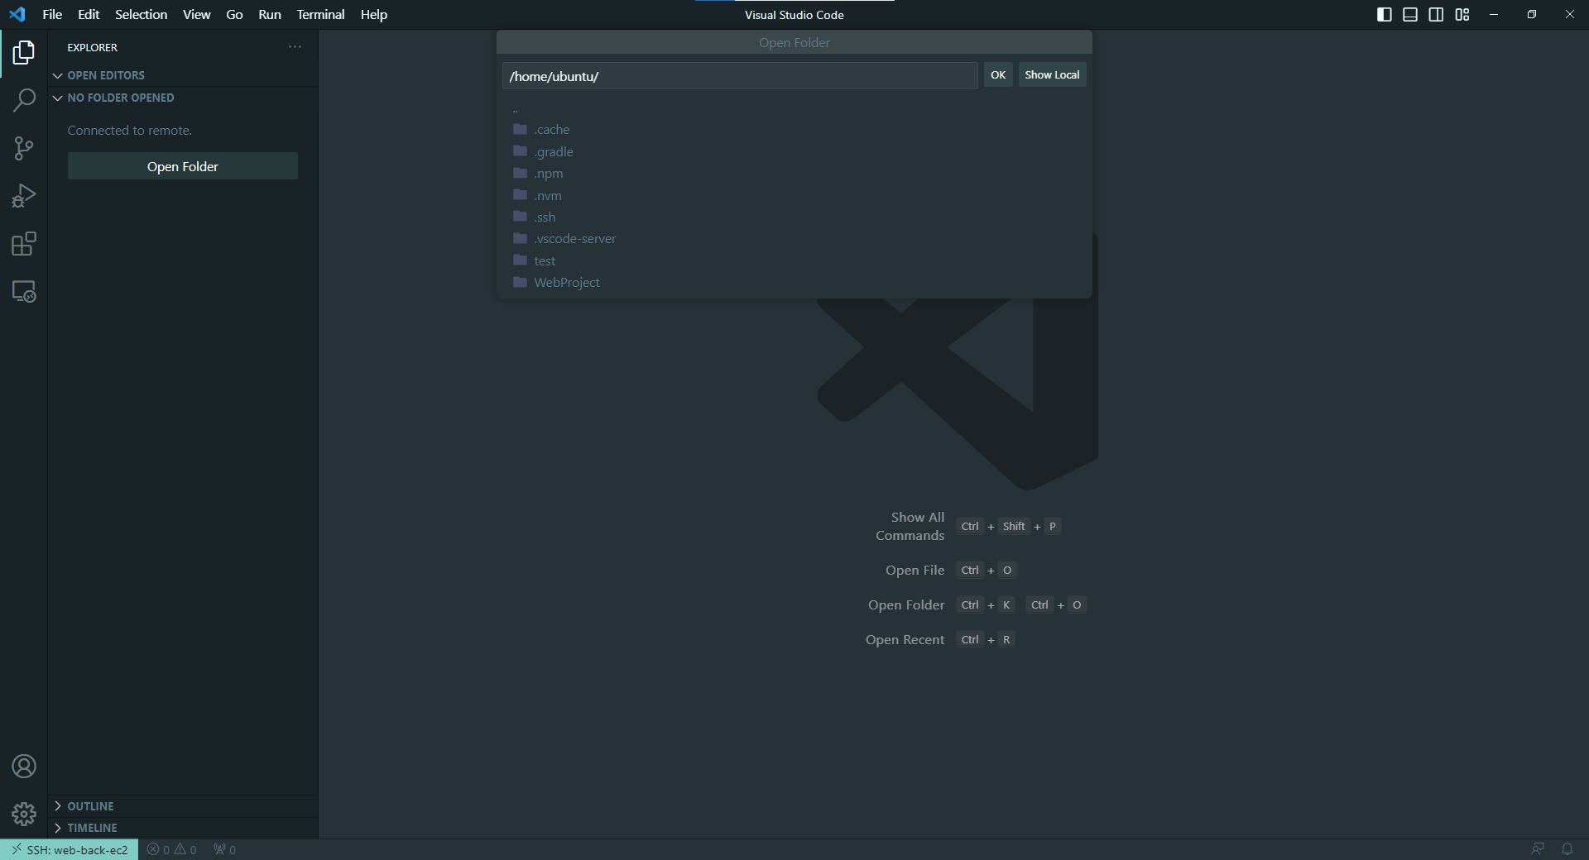Close the VS Code window

point(1570,14)
